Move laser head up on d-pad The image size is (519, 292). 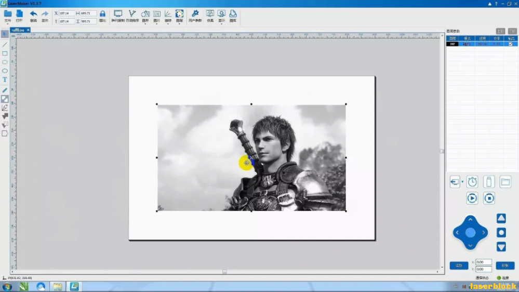470,220
